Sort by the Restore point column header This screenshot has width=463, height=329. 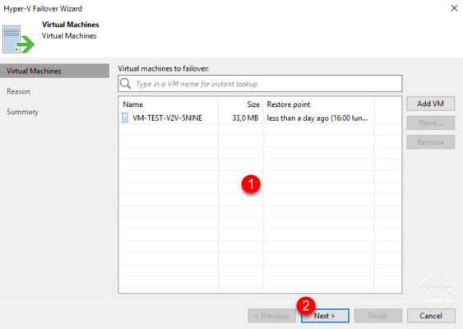pyautogui.click(x=319, y=104)
